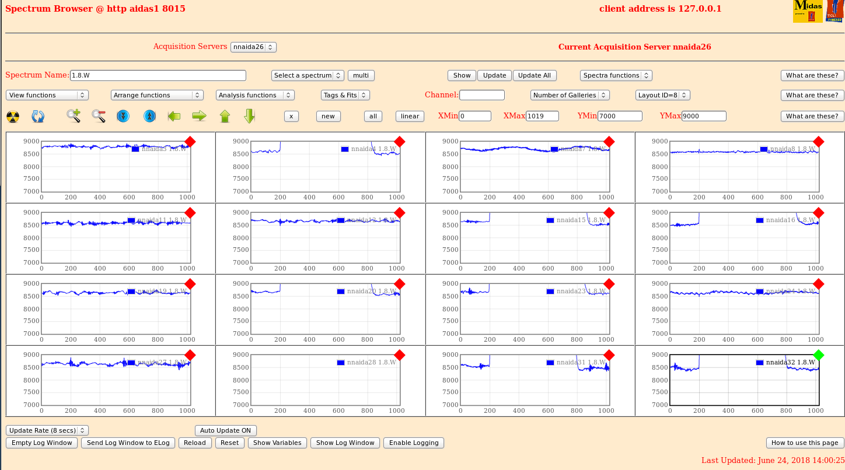
Task: Open the View functions dropdown
Action: click(x=47, y=95)
